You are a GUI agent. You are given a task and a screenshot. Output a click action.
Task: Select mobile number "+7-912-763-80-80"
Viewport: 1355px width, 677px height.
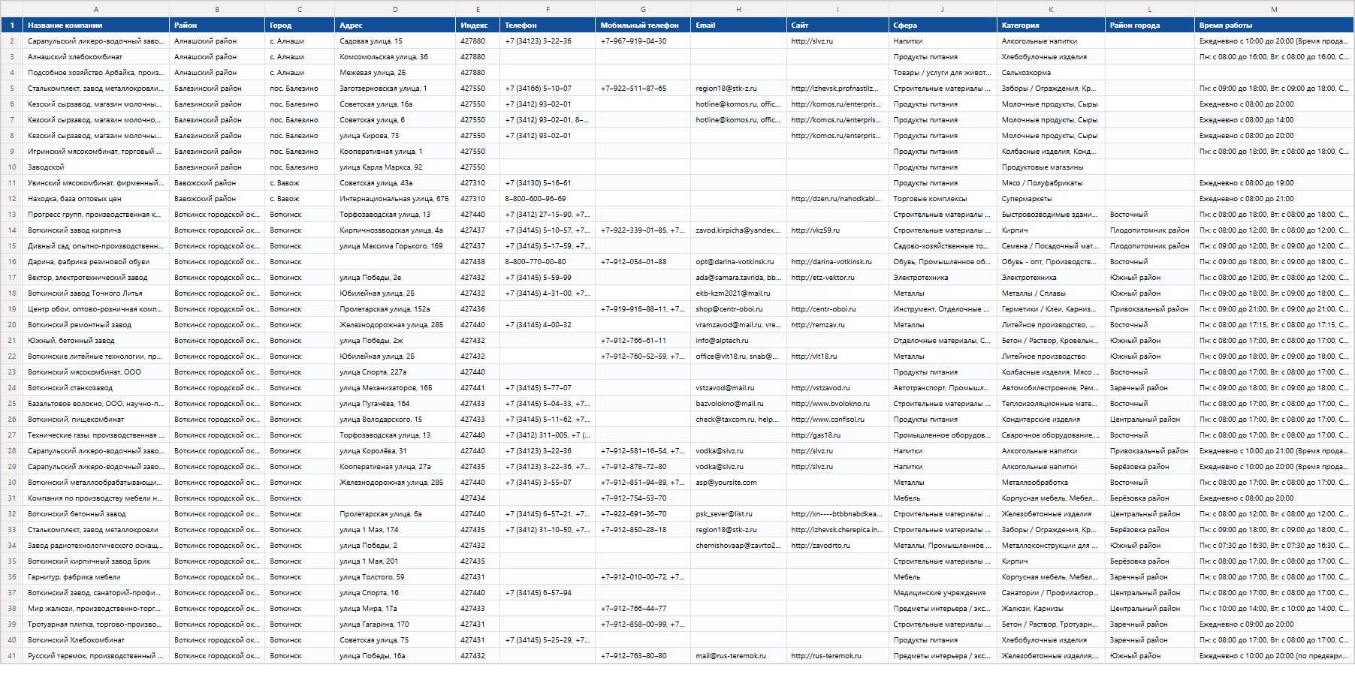[643, 656]
